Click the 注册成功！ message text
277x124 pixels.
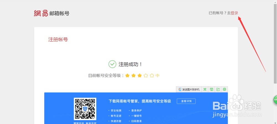click(x=130, y=64)
